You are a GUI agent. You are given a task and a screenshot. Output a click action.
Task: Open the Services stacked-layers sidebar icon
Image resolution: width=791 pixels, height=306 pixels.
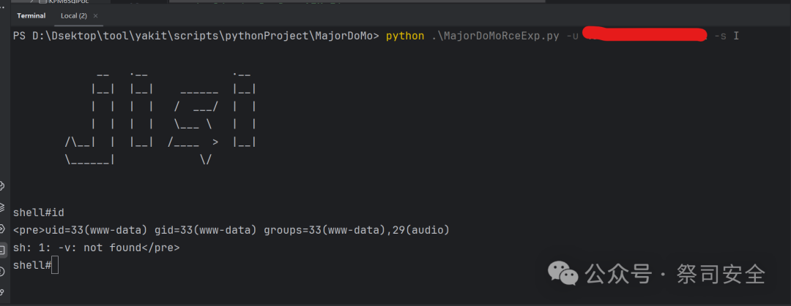(2, 206)
